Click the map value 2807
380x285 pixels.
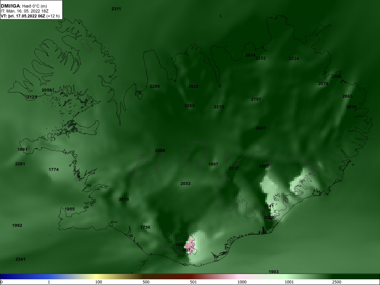(264, 166)
